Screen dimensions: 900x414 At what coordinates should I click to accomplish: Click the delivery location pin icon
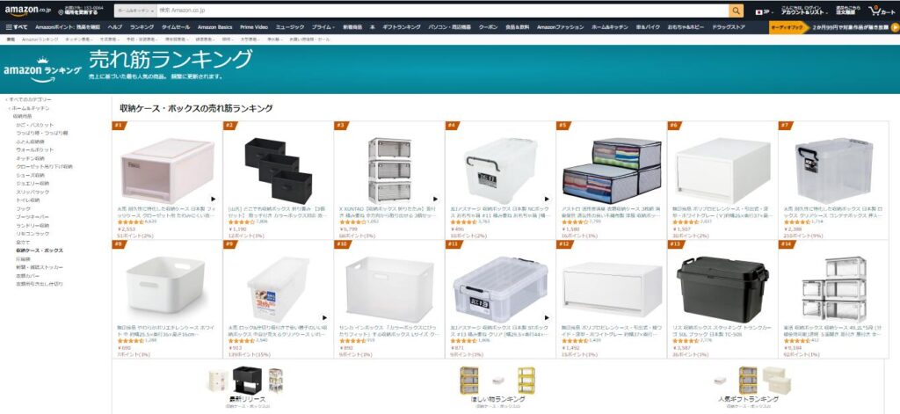61,11
